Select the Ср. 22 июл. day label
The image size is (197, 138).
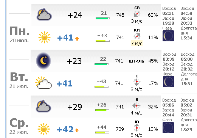click(x=19, y=126)
